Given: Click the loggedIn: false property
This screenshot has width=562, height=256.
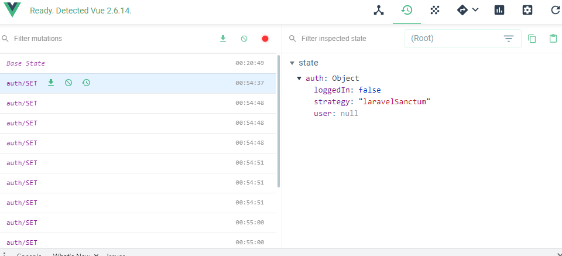Looking at the screenshot, I should (x=347, y=90).
